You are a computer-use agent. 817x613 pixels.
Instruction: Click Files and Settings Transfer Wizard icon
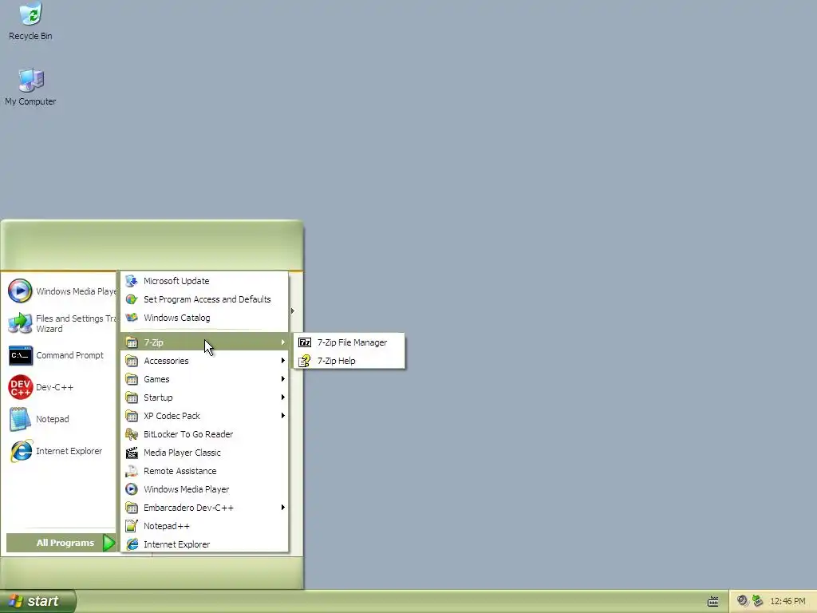[20, 323]
